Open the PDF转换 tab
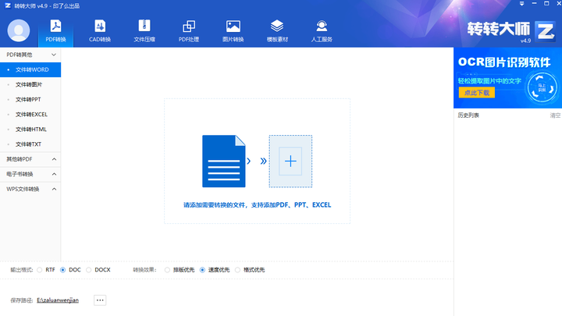This screenshot has width=562, height=316. 55,31
